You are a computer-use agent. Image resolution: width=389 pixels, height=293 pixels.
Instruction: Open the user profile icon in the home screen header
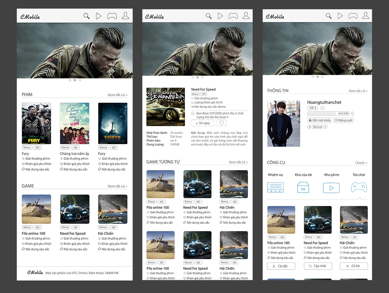tap(125, 16)
